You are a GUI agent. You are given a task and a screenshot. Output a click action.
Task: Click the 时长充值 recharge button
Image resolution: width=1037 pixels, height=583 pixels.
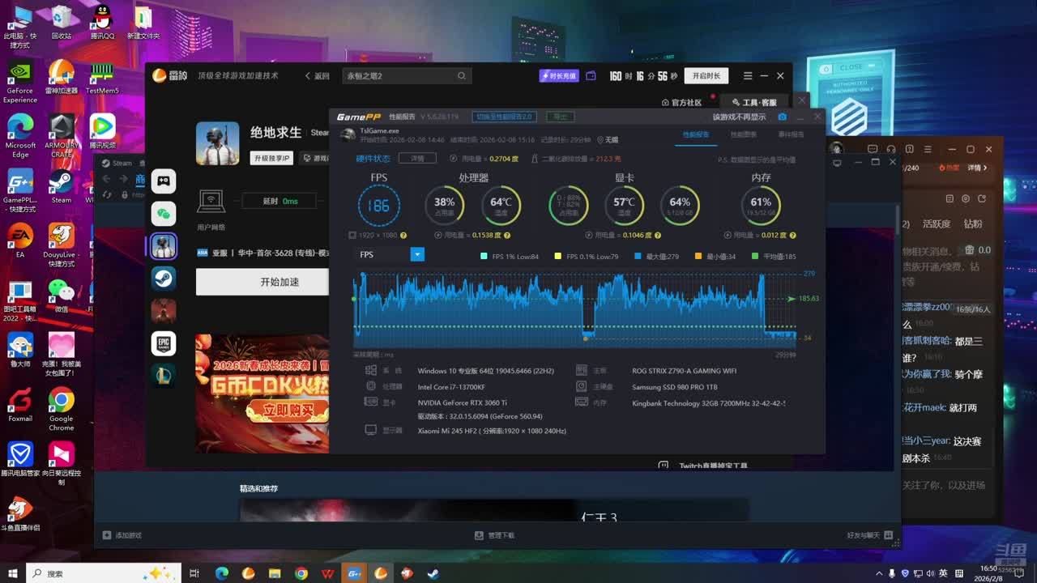(x=559, y=76)
